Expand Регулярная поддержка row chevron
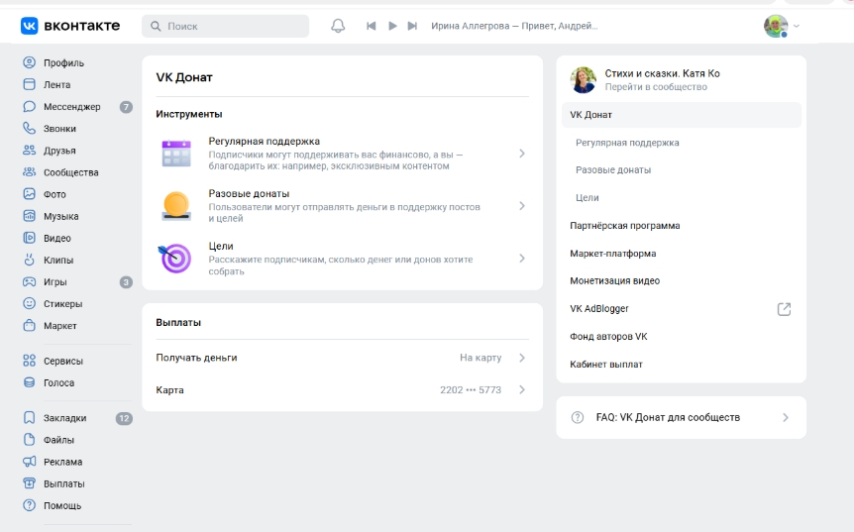The image size is (854, 532). coord(522,154)
